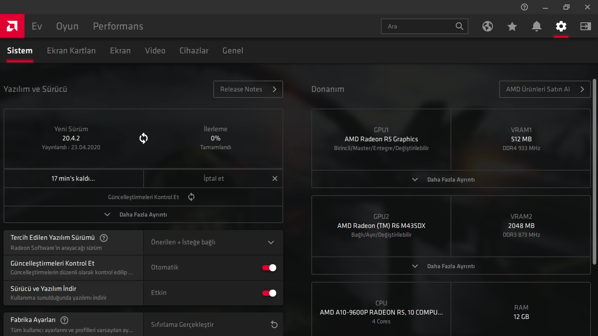Click the Donanım heading
Viewport: 598px width, 336px height.
(328, 89)
